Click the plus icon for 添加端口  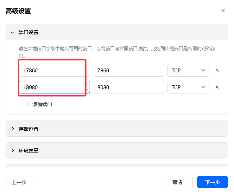[x=27, y=104]
